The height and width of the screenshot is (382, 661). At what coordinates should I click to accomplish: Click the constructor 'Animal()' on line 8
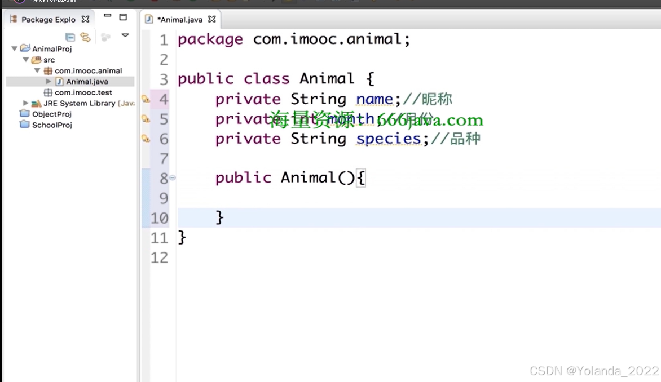(318, 177)
